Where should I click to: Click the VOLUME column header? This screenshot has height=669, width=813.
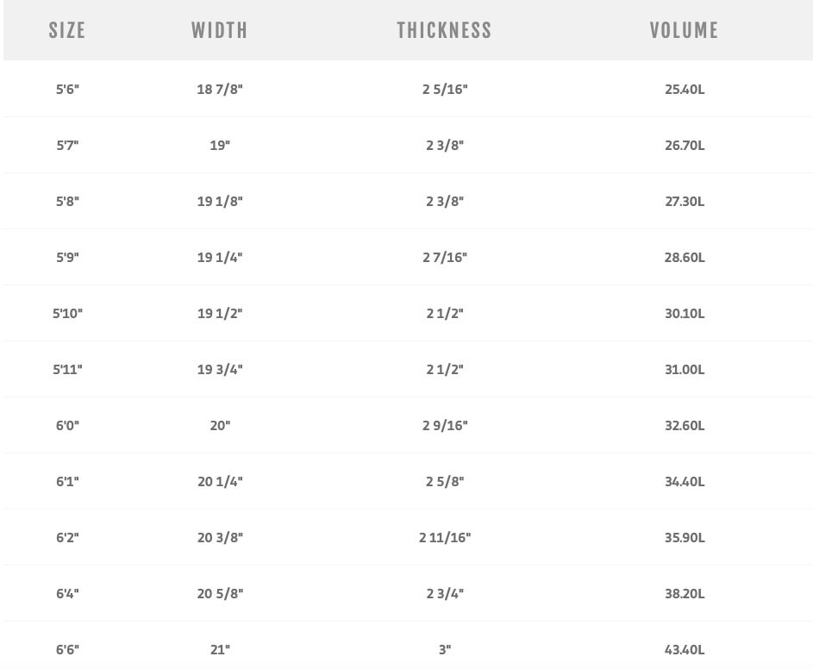pyautogui.click(x=685, y=31)
